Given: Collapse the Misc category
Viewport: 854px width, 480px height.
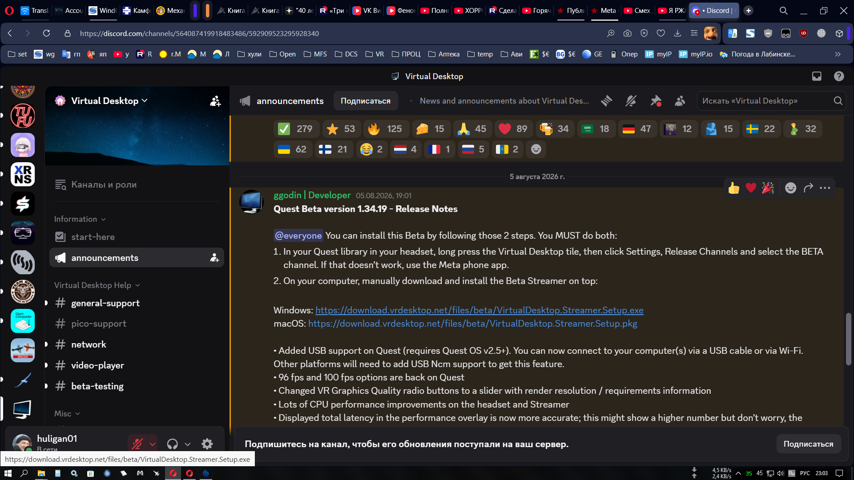Looking at the screenshot, I should point(67,414).
